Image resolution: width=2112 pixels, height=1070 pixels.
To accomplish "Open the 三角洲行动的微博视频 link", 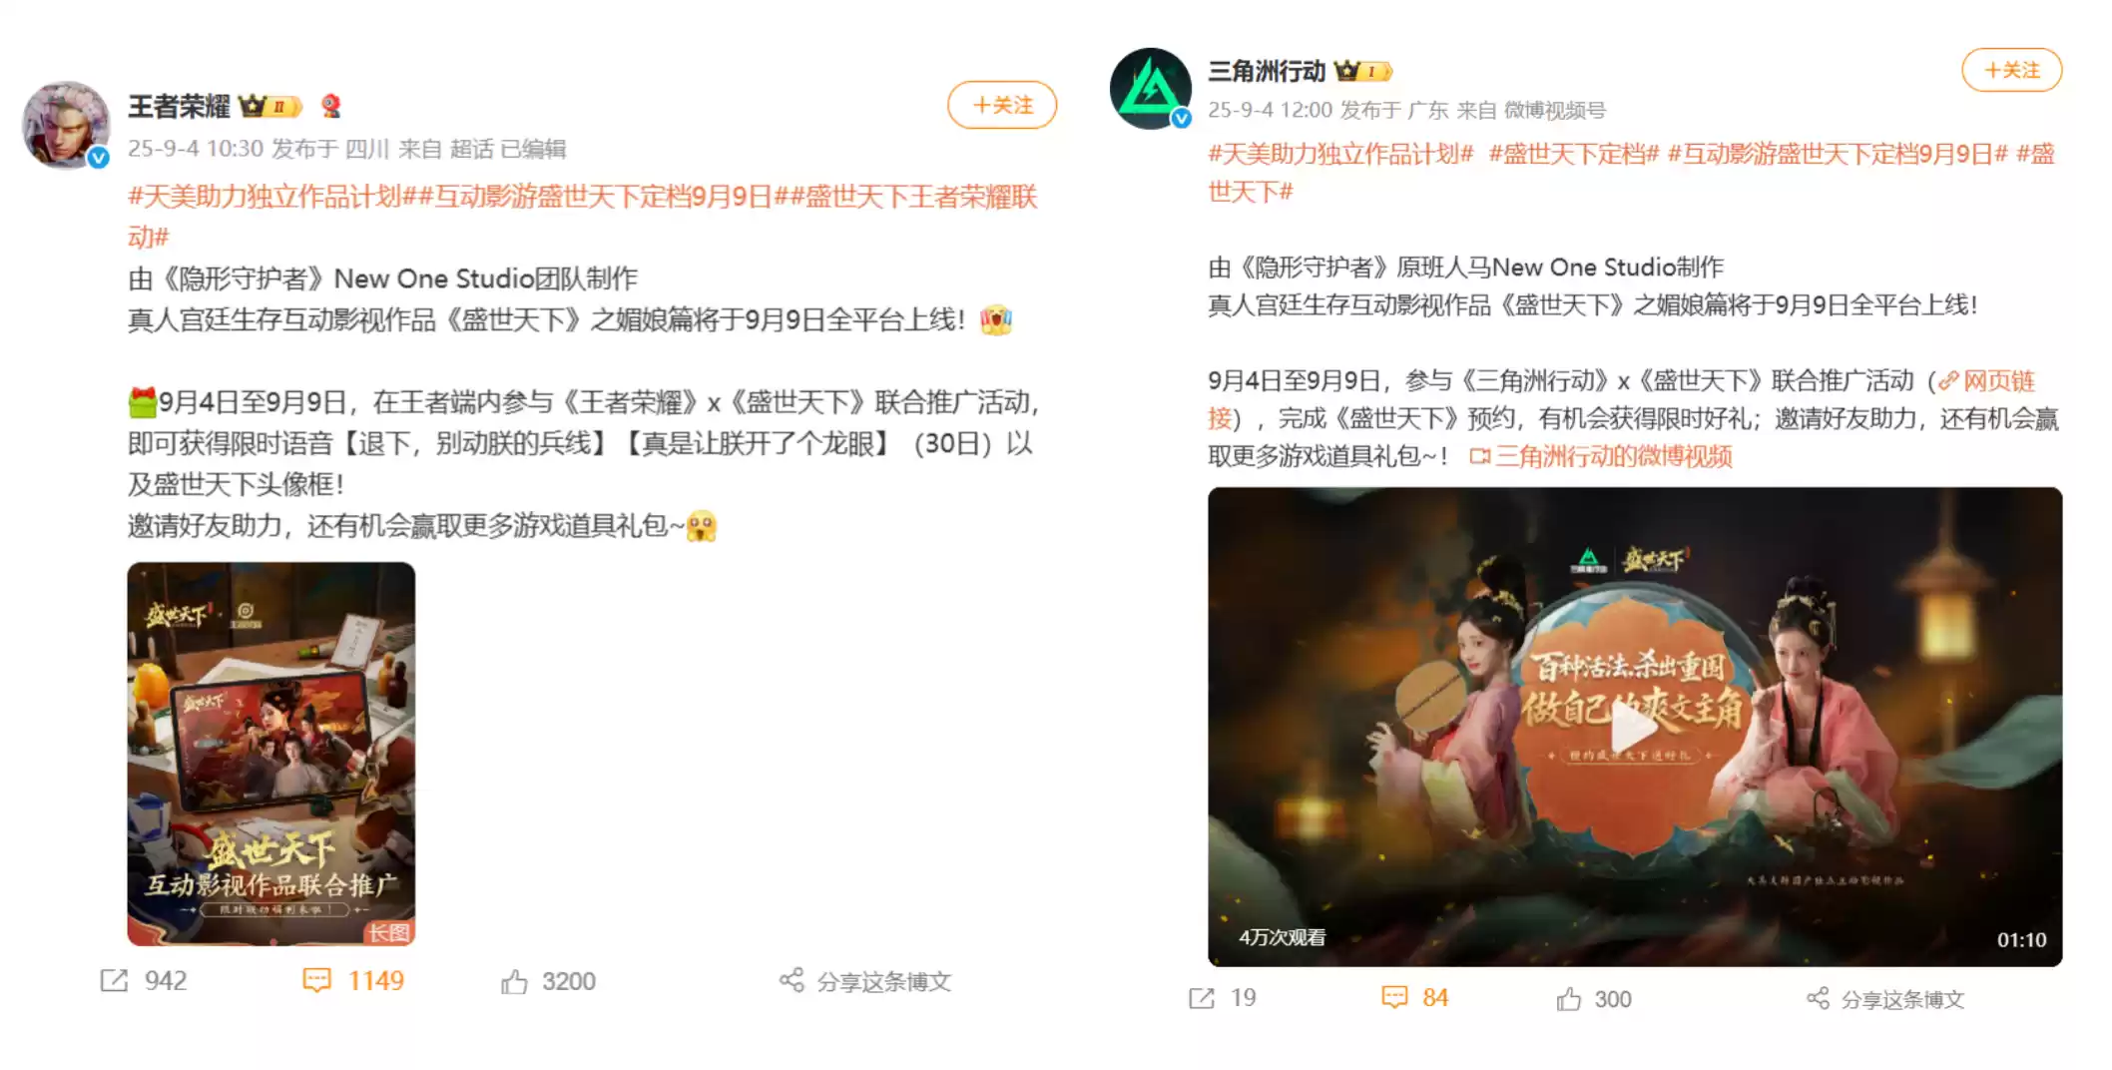I will 1602,456.
